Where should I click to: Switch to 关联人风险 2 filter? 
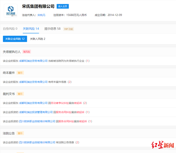[38, 39]
